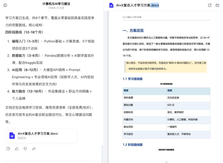Click the folder icon at top right
The image size is (223, 163).
(x=217, y=5)
